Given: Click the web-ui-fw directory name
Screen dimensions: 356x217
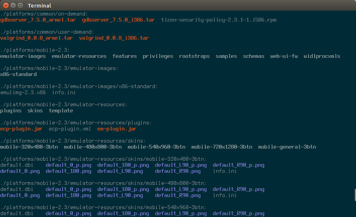Looking at the screenshot, I should click(x=284, y=56).
